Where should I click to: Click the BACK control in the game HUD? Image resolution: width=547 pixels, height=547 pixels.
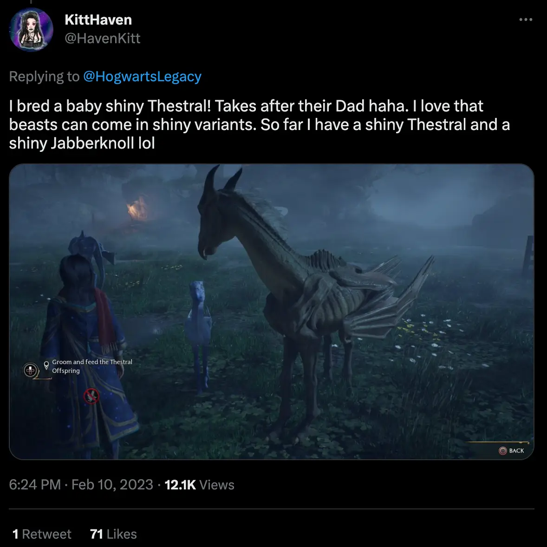(511, 450)
